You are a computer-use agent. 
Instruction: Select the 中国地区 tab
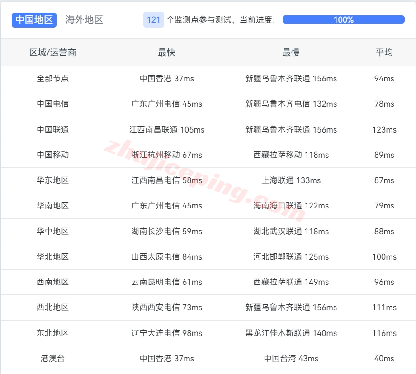(34, 20)
